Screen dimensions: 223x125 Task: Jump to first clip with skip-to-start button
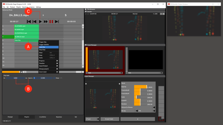[29, 22]
